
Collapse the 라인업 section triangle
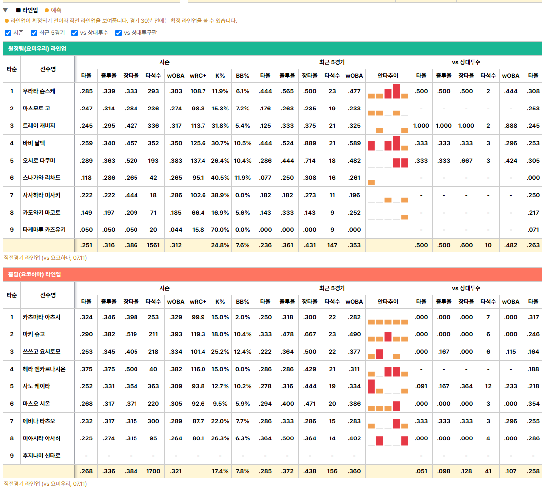point(5,10)
